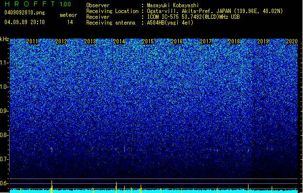
Task: Click the kHz axis unit label
Action: pos(4,39)
